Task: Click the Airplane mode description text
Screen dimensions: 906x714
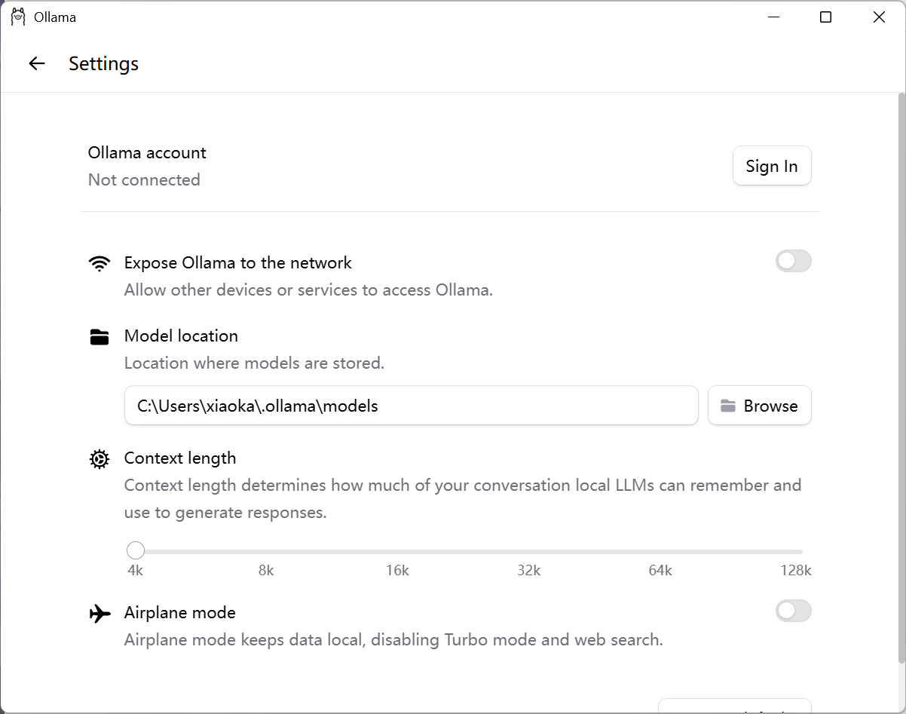Action: point(393,641)
